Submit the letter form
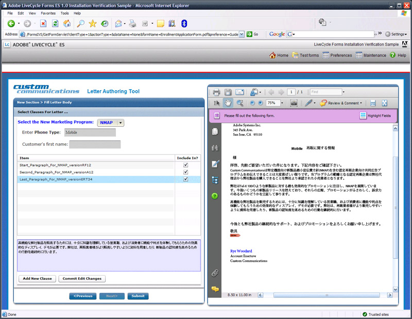Image resolution: width=412 pixels, height=319 pixels. 138,296
